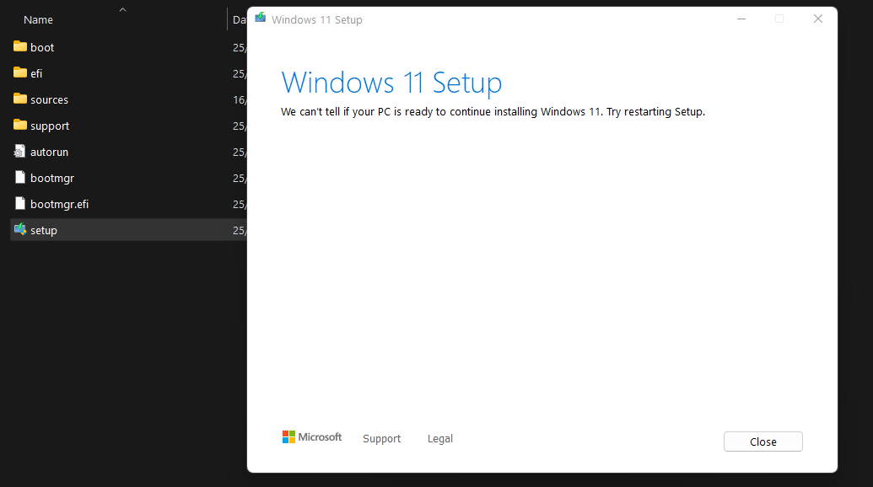873x487 pixels.
Task: Click the Close button in Setup dialog
Action: coord(763,442)
